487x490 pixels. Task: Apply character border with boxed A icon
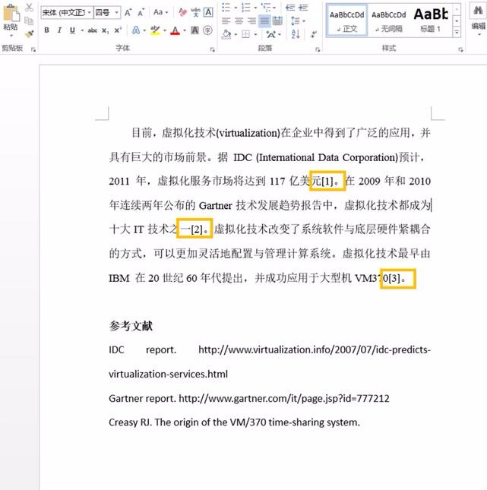(208, 12)
